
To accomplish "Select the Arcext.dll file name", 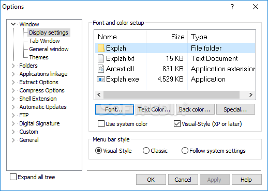I will pyautogui.click(x=120, y=69).
